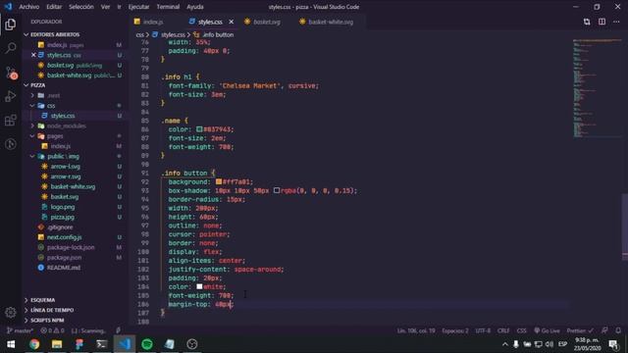Image resolution: width=628 pixels, height=353 pixels.
Task: Switch to the index.js tab
Action: pos(153,22)
